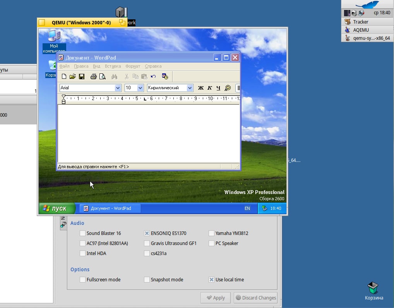Viewport: 394px width, 308px height.
Task: Save the WordPad document
Action: click(82, 77)
